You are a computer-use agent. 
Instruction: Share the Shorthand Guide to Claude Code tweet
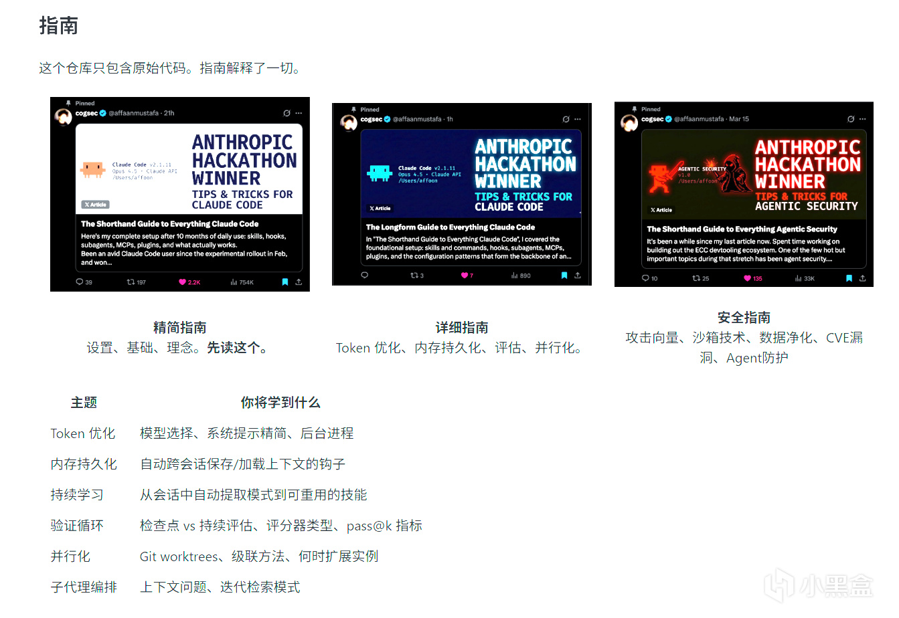(x=299, y=282)
